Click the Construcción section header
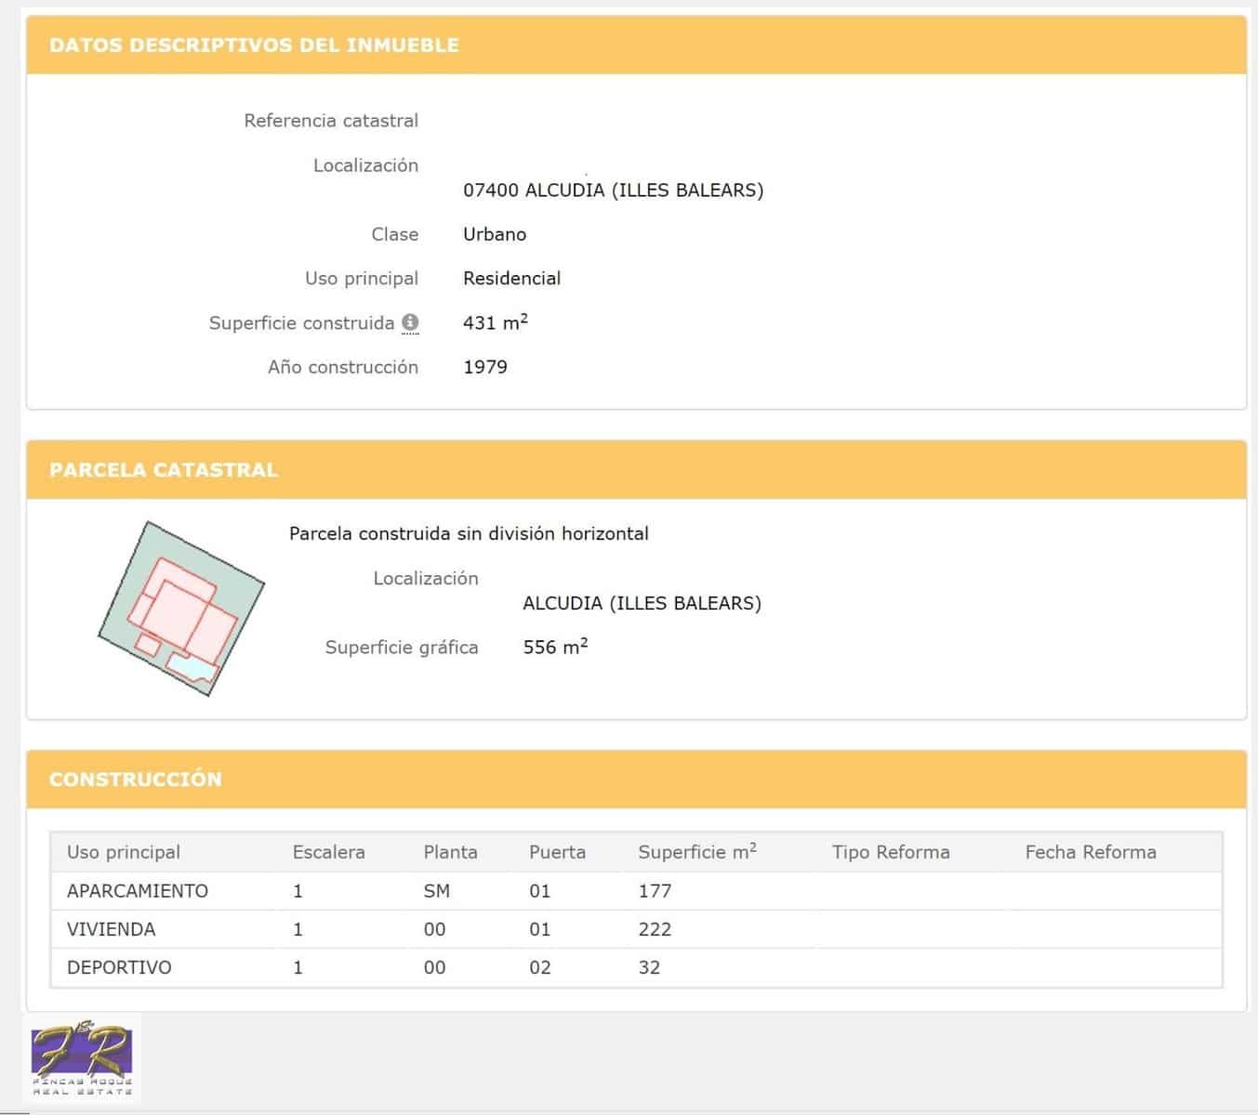The height and width of the screenshot is (1115, 1258). [x=136, y=780]
